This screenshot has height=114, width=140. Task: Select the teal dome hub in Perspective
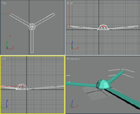click(x=103, y=84)
